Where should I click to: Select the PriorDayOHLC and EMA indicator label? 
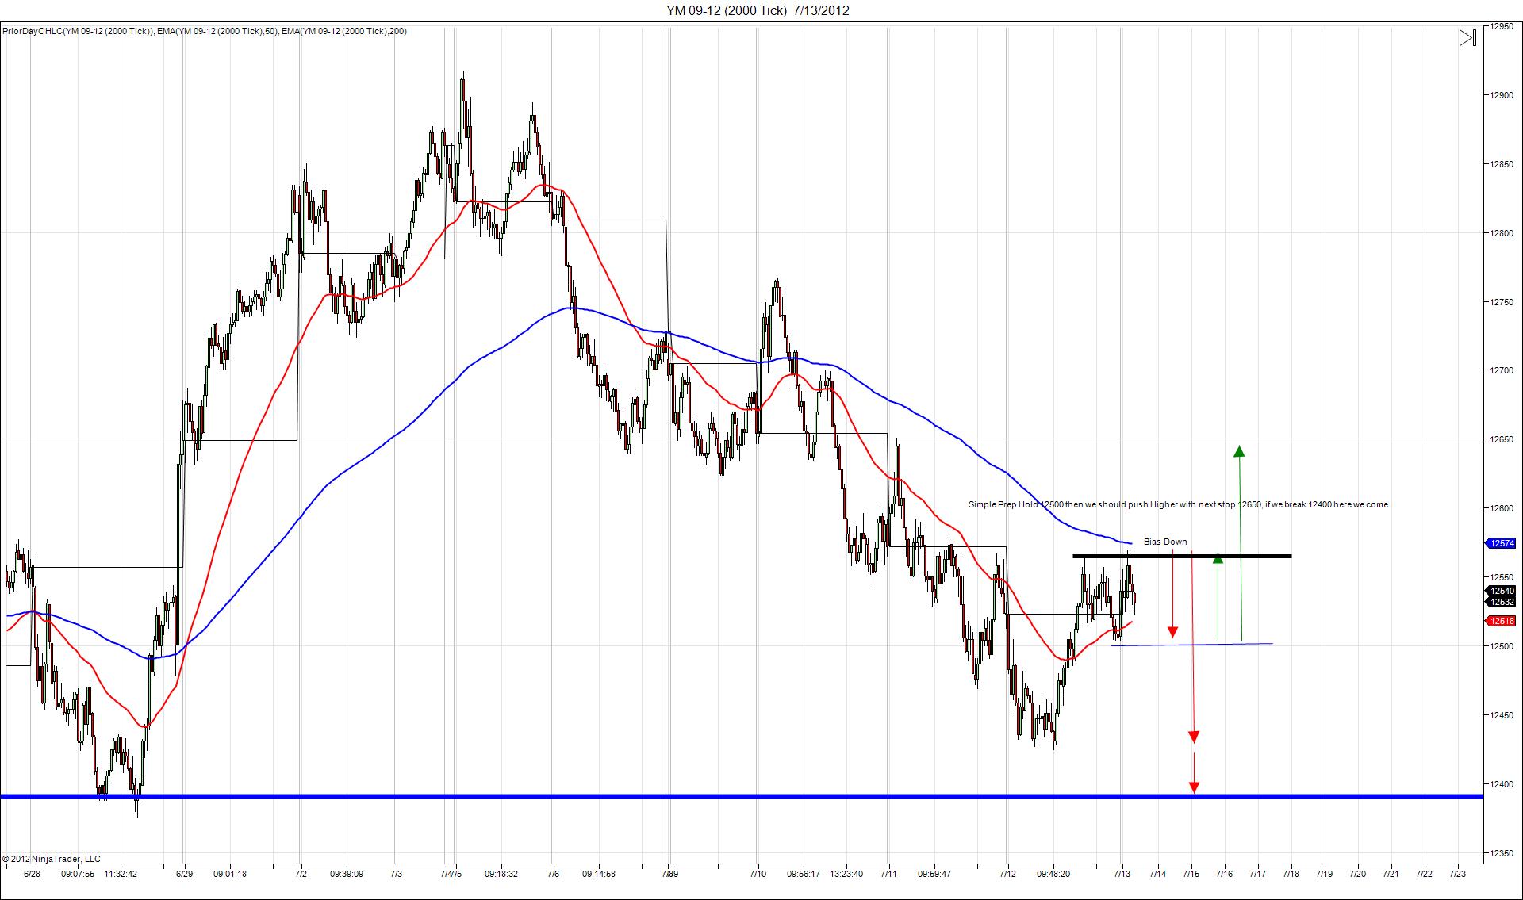click(x=205, y=31)
